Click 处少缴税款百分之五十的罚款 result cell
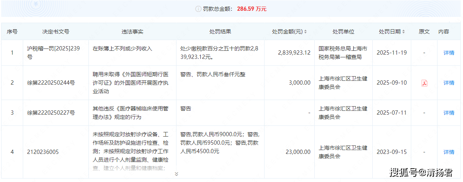Viewport: 463px width, 182px height. (220, 53)
